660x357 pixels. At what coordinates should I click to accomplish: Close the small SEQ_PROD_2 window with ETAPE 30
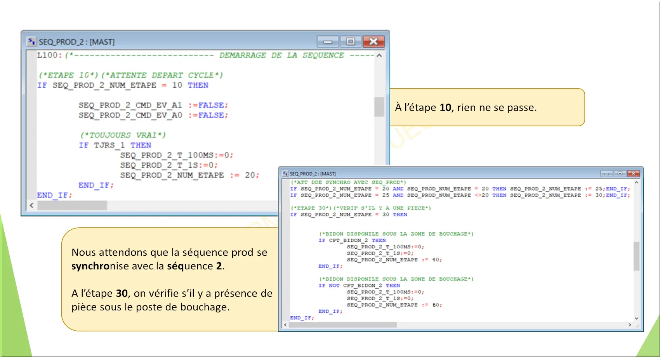[633, 173]
